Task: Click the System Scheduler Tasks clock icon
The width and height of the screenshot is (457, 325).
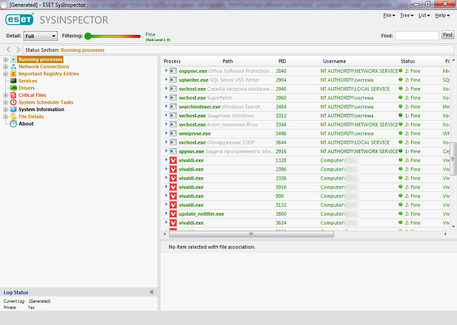Action: pyautogui.click(x=13, y=102)
